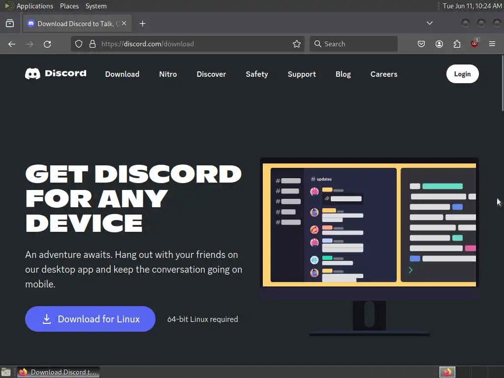The image size is (504, 378).
Task: Focus the browser Search field
Action: pyautogui.click(x=353, y=44)
